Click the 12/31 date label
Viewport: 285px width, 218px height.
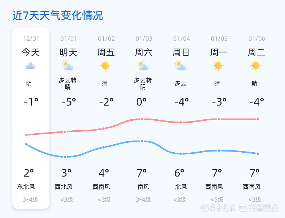pos(31,39)
